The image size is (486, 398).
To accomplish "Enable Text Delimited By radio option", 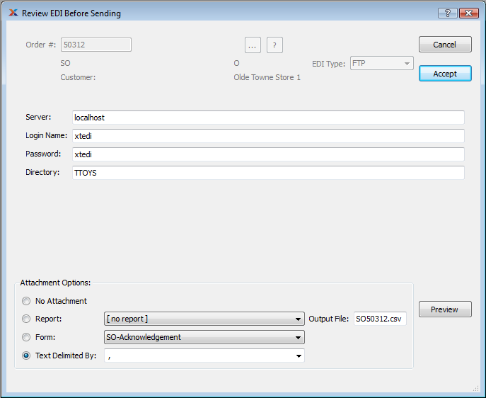I will (x=26, y=356).
